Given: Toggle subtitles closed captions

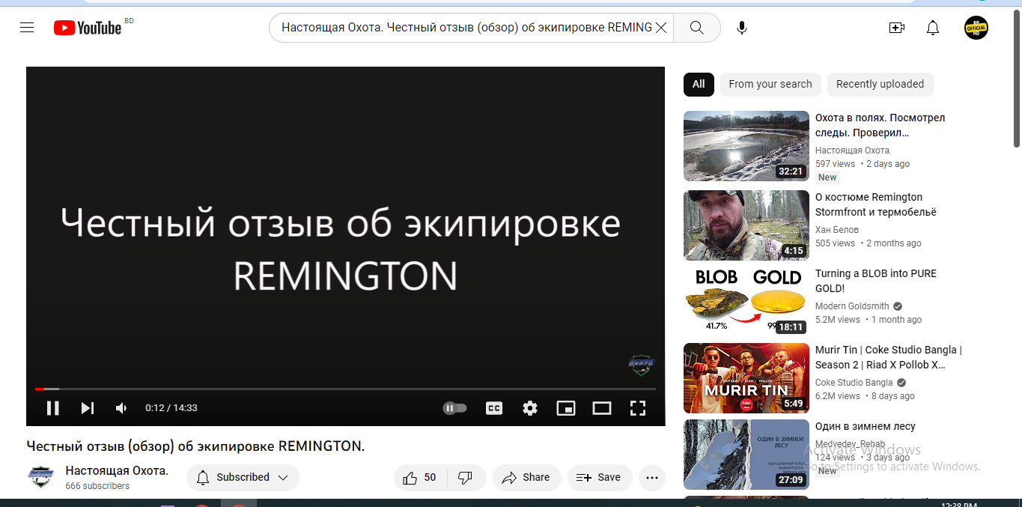Looking at the screenshot, I should [494, 408].
